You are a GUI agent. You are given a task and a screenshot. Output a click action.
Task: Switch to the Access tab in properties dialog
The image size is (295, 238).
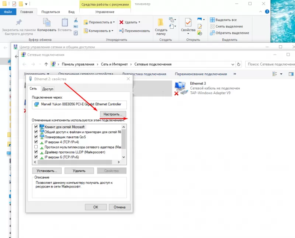48,89
